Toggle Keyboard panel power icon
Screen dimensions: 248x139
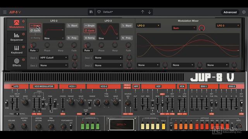tap(23, 47)
